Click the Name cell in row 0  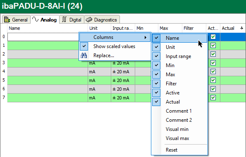pos(43,37)
